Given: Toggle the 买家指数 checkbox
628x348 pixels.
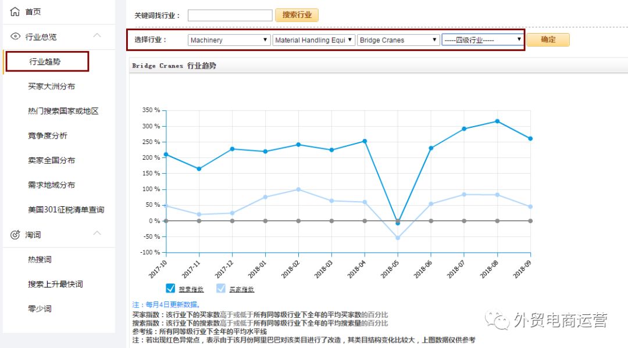Looking at the screenshot, I should 221,288.
